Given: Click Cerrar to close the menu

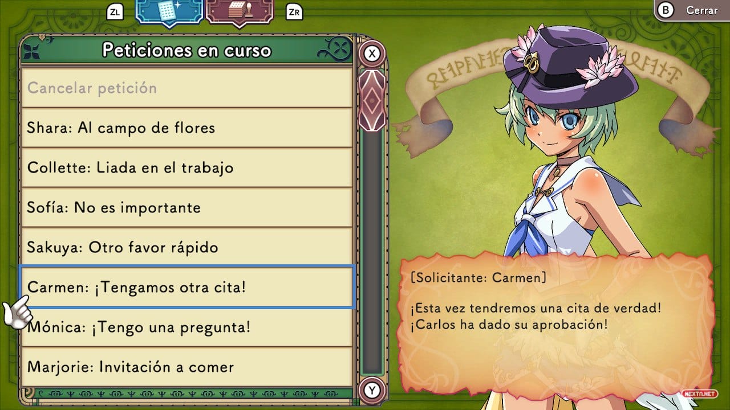Looking at the screenshot, I should (x=701, y=10).
